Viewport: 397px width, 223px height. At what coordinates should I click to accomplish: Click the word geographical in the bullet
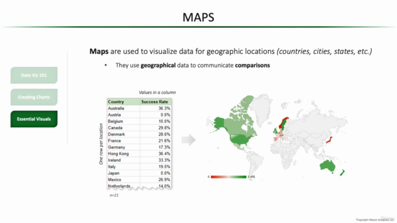tap(158, 66)
